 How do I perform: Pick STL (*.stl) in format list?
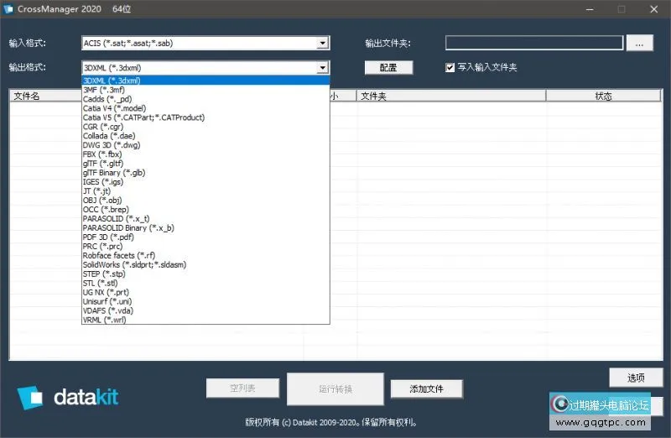[101, 283]
